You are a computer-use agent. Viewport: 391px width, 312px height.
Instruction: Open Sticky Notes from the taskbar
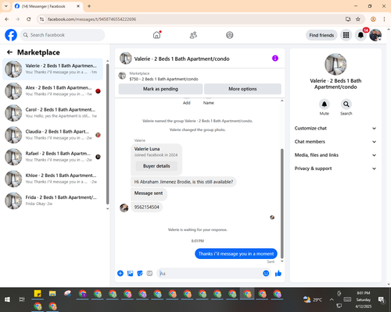coord(38,294)
